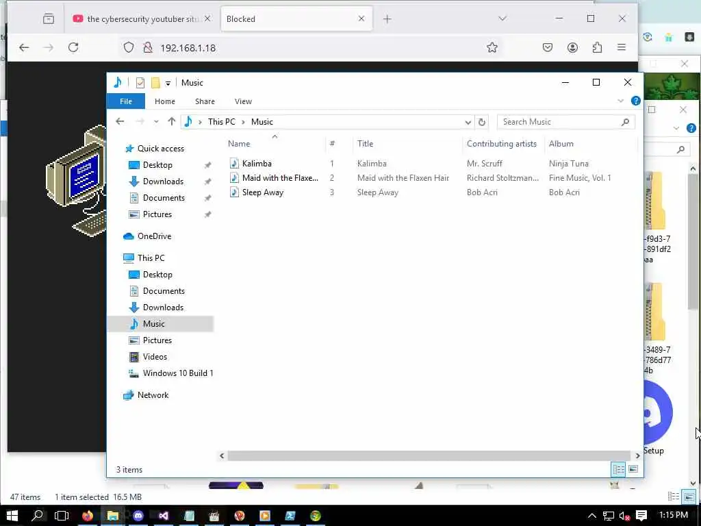Click This PC in the address breadcrumb
The height and width of the screenshot is (526, 701).
pyautogui.click(x=221, y=122)
